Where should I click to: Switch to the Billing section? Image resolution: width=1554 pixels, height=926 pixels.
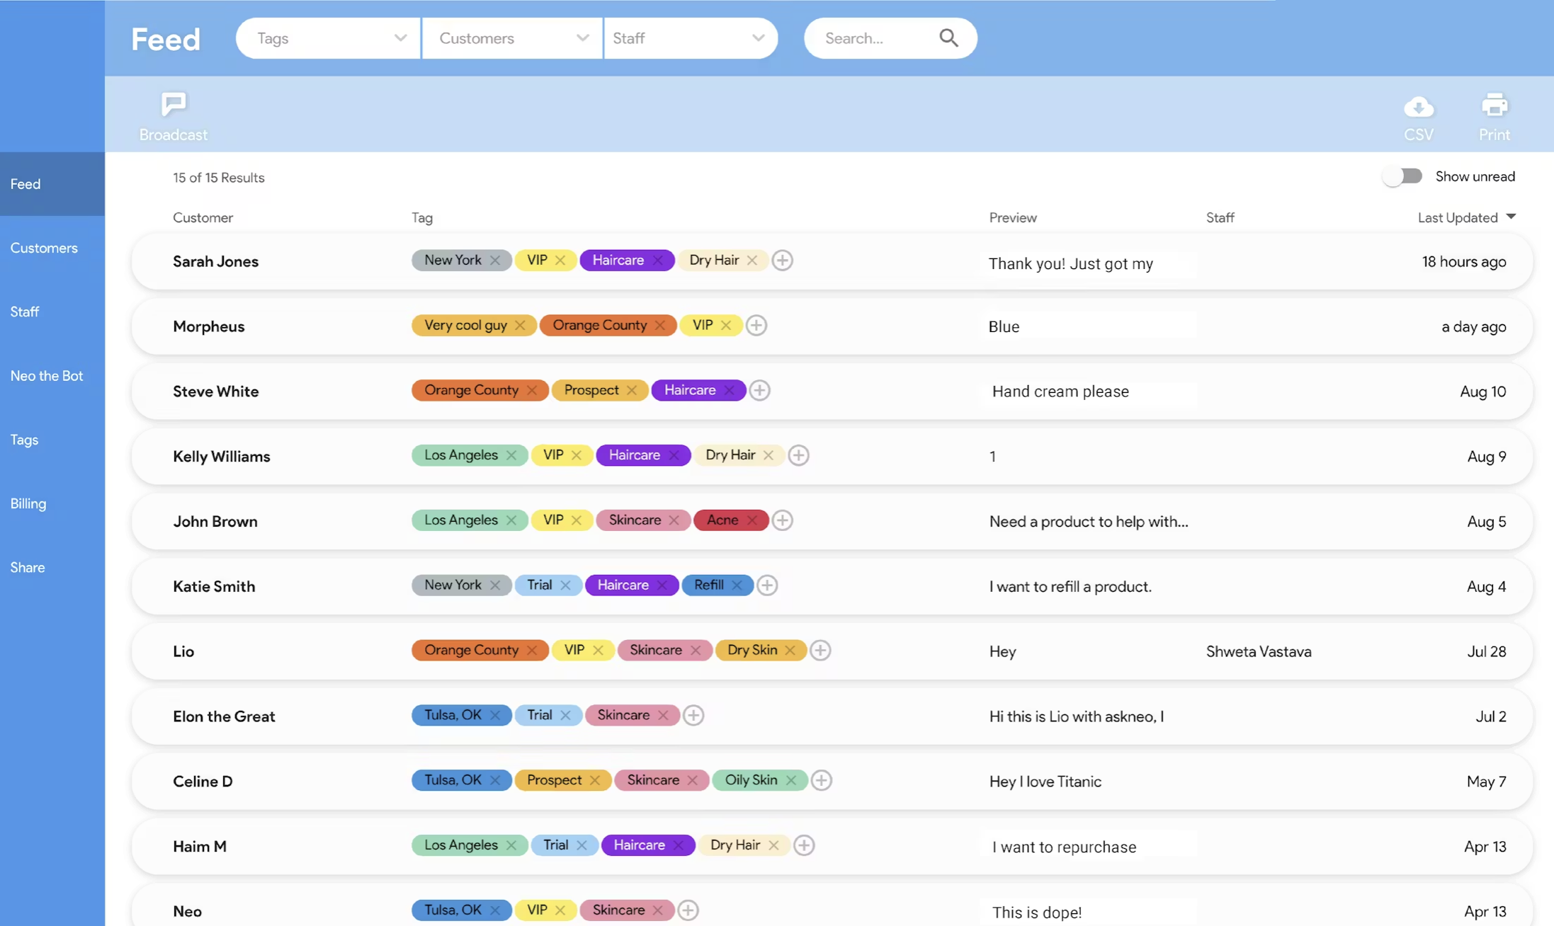(x=28, y=503)
